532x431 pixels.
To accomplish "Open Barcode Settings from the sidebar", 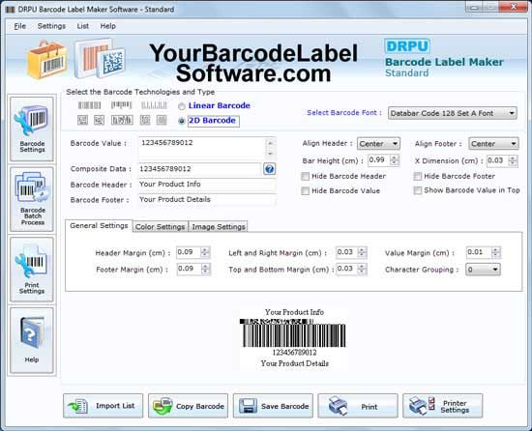I will pos(32,129).
